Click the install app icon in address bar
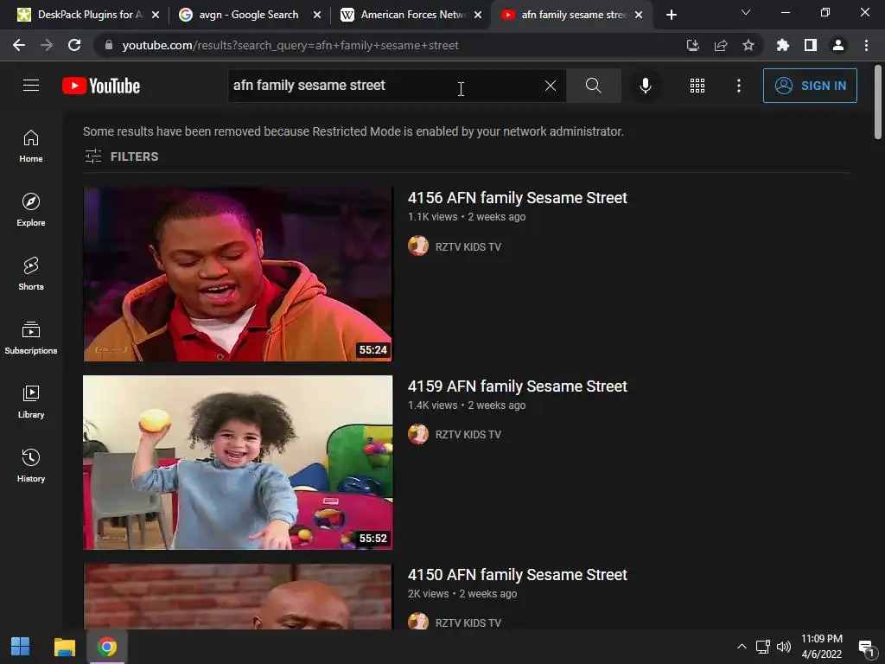The width and height of the screenshot is (885, 664). click(x=692, y=45)
